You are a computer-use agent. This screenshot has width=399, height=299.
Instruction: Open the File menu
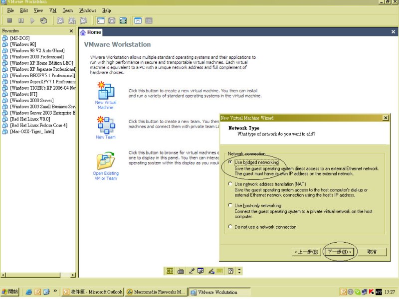10,10
